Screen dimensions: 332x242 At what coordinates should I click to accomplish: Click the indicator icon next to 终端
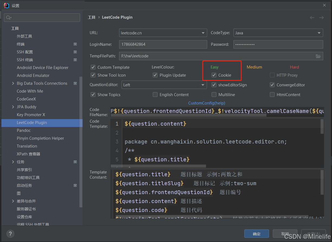click(x=75, y=44)
